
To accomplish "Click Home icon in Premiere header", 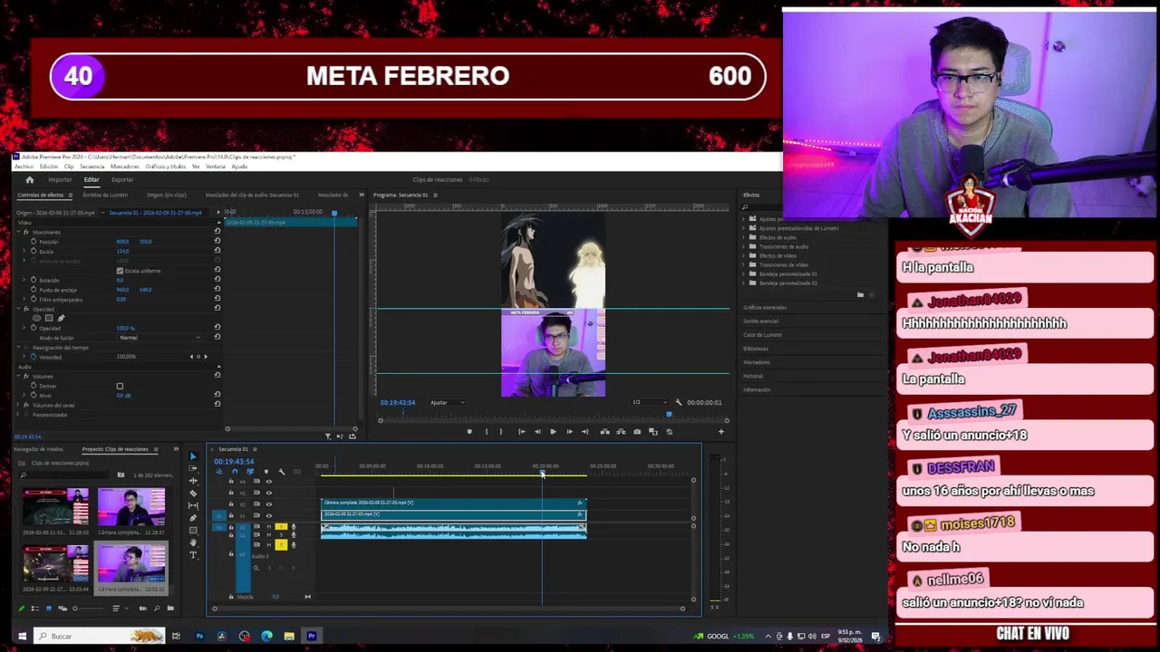I will (29, 179).
